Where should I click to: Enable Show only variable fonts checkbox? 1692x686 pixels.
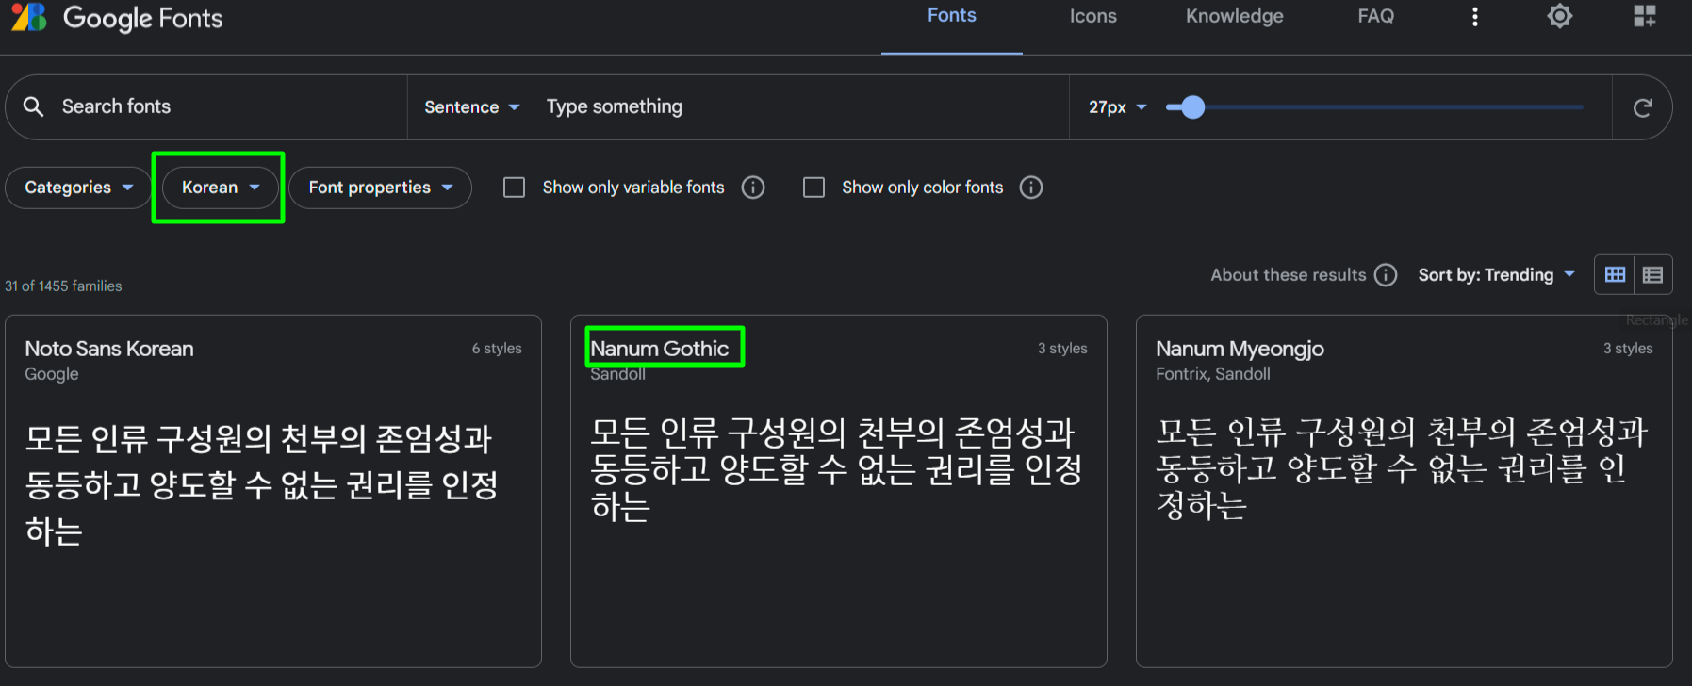click(x=514, y=188)
